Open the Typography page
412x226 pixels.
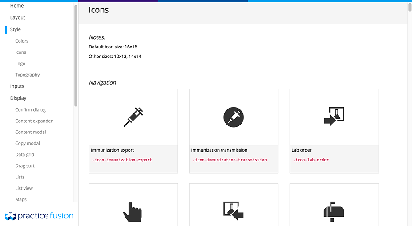[x=27, y=75]
